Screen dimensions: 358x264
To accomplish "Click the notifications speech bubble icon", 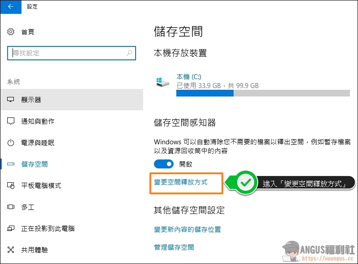I will click(x=11, y=122).
